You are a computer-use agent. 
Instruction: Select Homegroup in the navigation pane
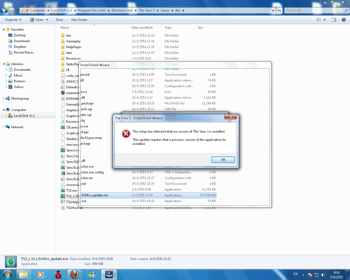pyautogui.click(x=20, y=98)
